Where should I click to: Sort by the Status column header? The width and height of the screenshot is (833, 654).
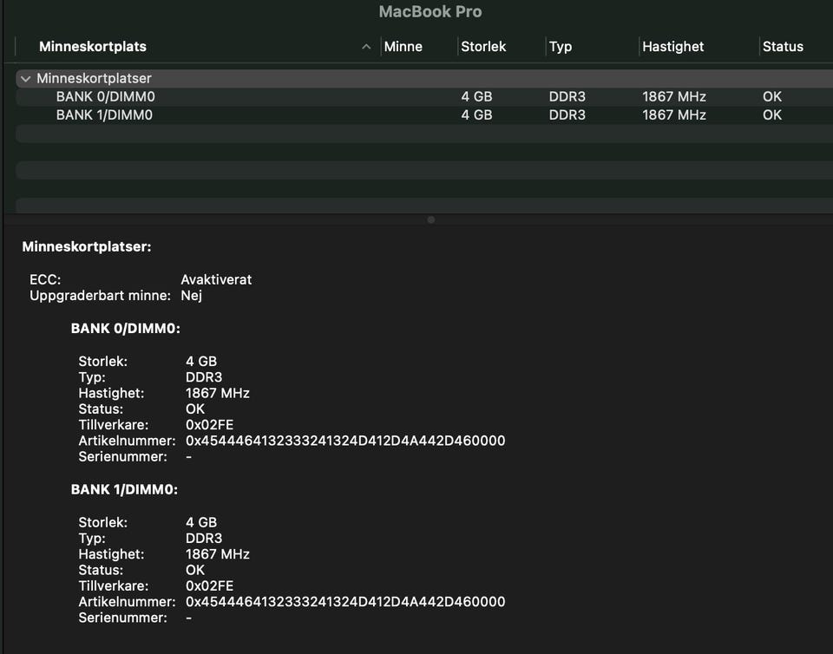click(x=783, y=47)
